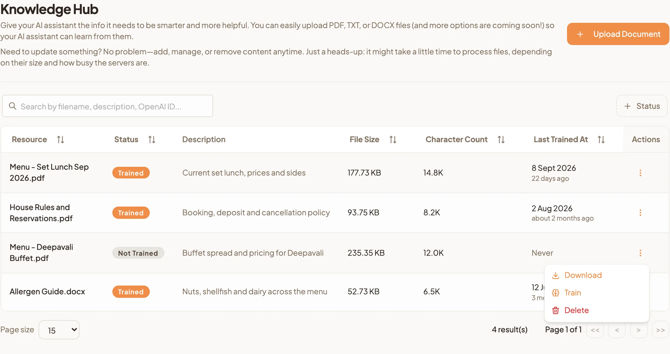Go to first page button
The height and width of the screenshot is (354, 670).
click(x=595, y=330)
